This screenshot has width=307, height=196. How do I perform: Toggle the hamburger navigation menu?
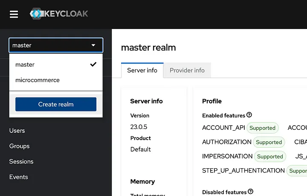[x=14, y=15]
